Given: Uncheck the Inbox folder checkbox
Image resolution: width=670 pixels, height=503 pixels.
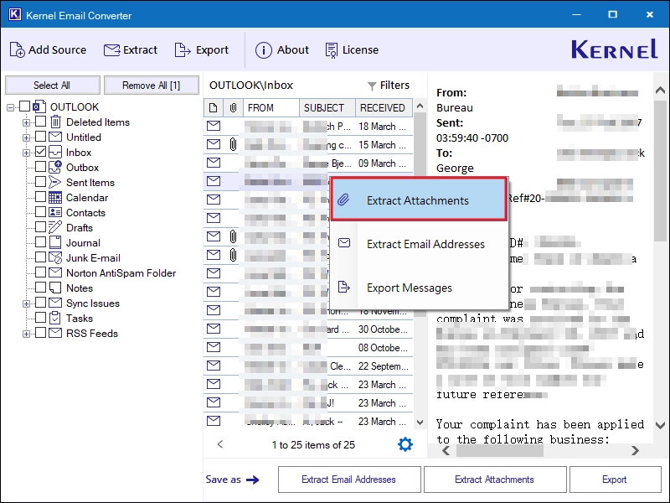Looking at the screenshot, I should 40,152.
